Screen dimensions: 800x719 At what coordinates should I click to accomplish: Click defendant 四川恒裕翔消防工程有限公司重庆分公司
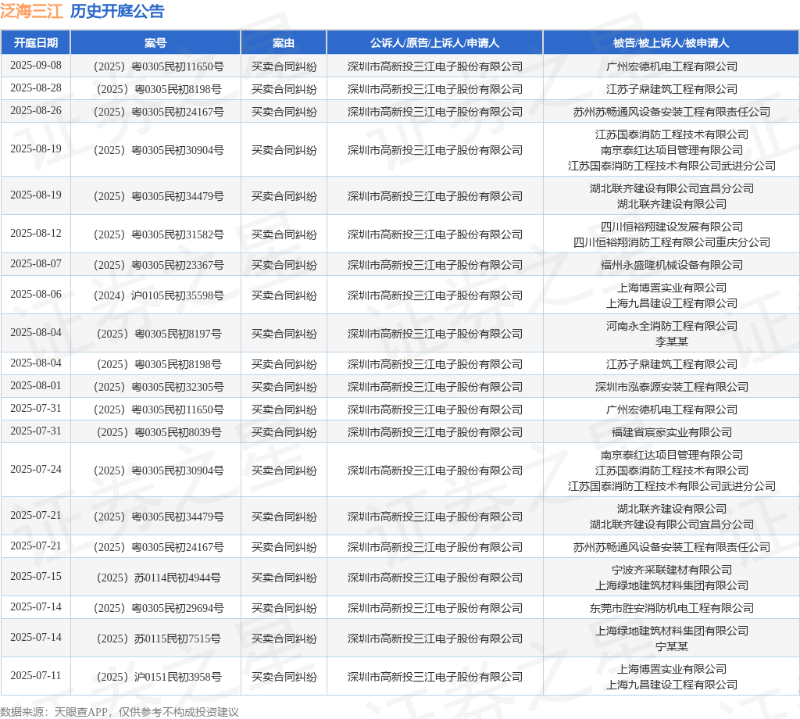click(x=671, y=243)
